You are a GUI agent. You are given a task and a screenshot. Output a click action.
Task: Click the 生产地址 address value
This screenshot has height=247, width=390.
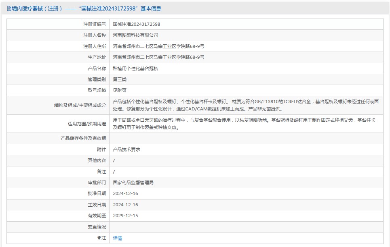tap(159, 57)
